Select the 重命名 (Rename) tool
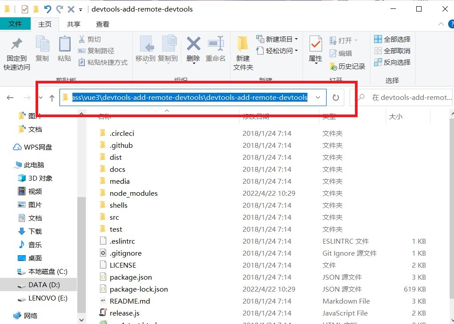 click(216, 49)
